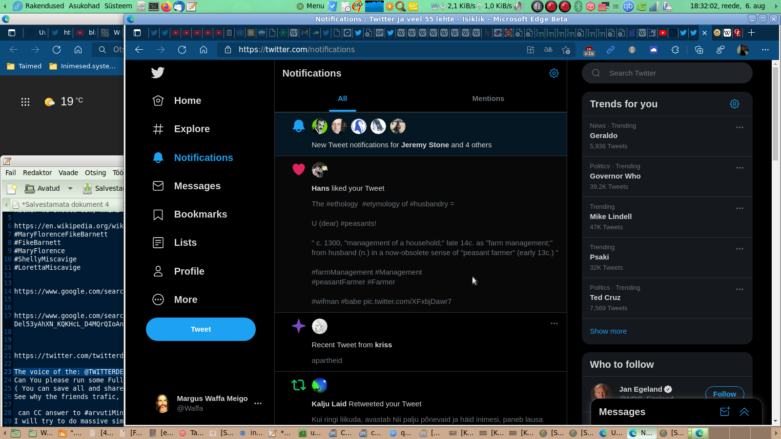Click the Search Twitter input field
Viewport: 781px width, 439px height.
pos(667,73)
